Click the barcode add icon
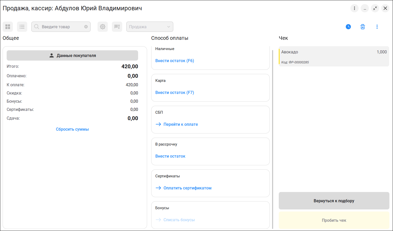Image resolution: width=393 pixels, height=231 pixels. tap(117, 27)
